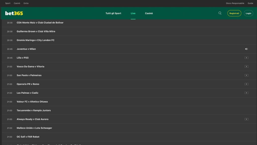257x145 pixels.
Task: Open Tutti gli Sport tab
Action: coord(113,13)
